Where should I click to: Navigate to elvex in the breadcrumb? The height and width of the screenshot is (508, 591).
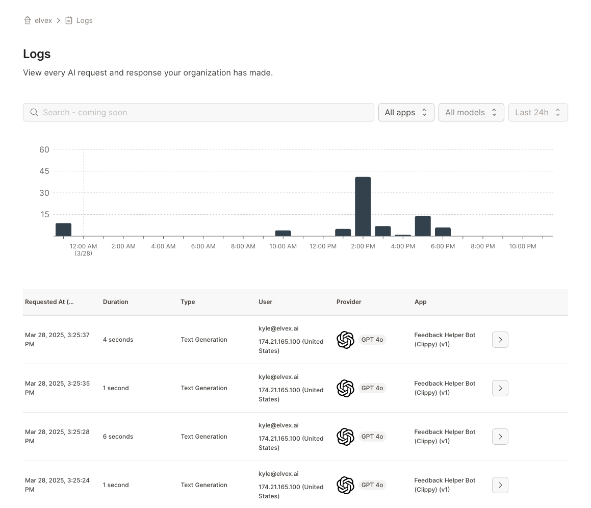(x=43, y=20)
